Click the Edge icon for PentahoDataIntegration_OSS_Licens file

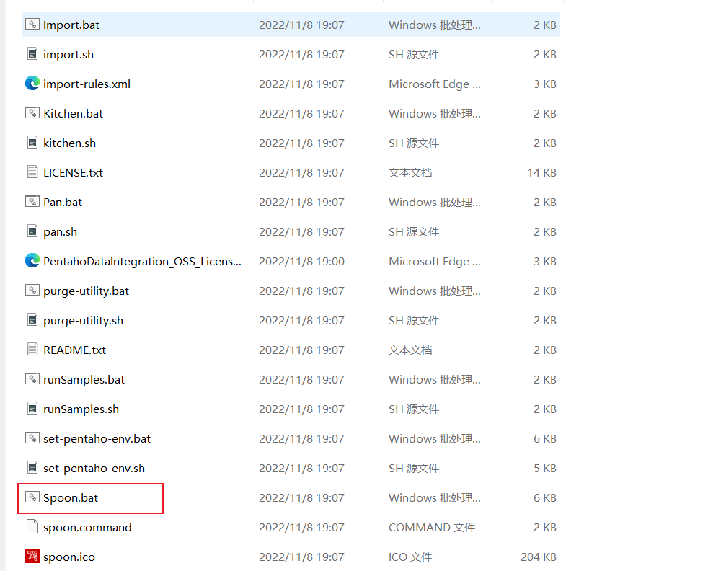click(32, 261)
